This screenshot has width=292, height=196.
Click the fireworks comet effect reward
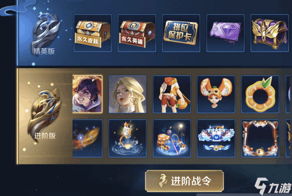coord(87,138)
